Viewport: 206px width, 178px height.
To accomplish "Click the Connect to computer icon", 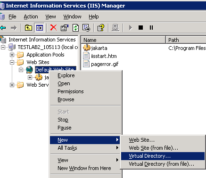I will pos(115,28).
